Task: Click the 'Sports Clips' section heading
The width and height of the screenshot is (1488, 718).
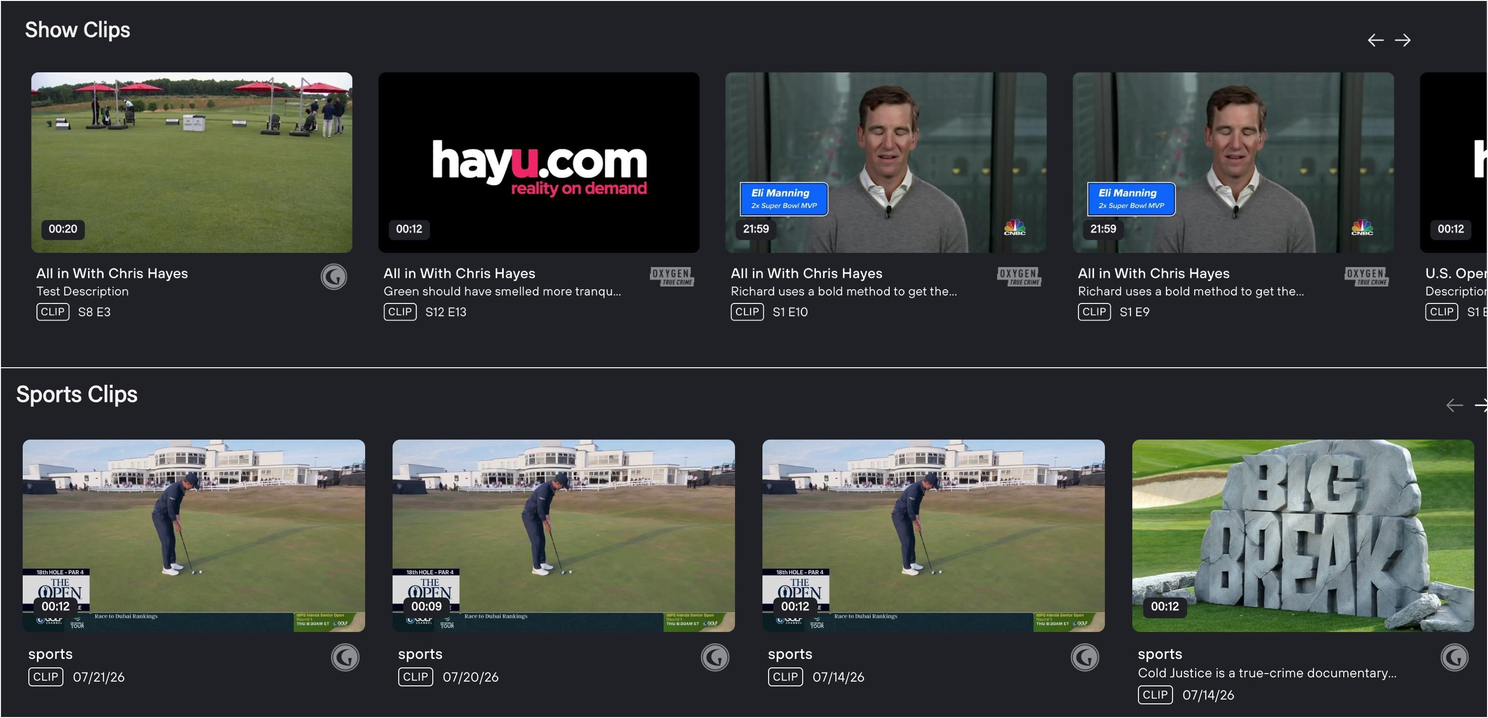Action: [77, 395]
